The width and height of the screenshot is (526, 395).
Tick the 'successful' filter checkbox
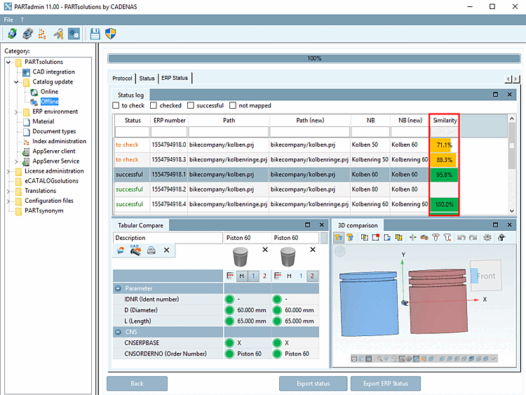click(x=190, y=106)
